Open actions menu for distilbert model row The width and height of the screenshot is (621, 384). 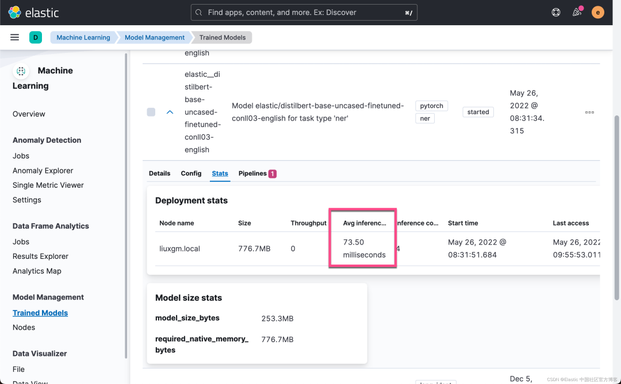[x=589, y=113]
